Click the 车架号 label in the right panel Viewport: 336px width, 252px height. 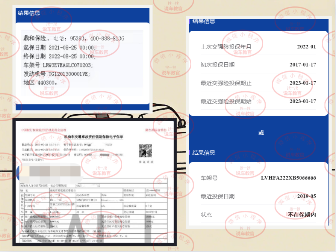(209, 178)
